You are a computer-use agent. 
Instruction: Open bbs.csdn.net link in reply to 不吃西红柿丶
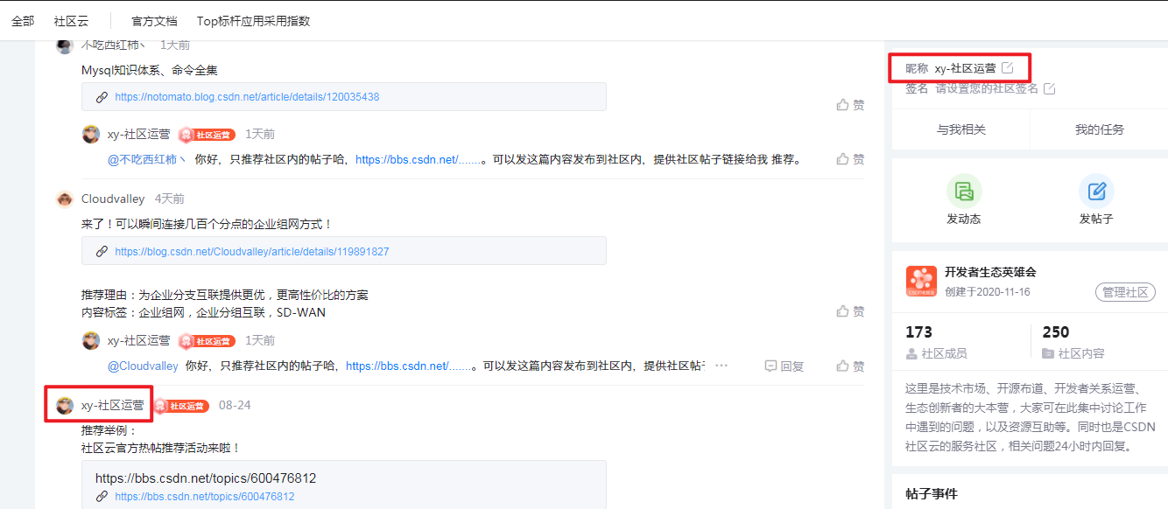coord(419,160)
